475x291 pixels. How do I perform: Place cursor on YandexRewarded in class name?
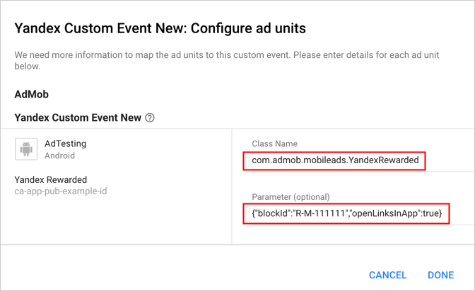pos(387,161)
